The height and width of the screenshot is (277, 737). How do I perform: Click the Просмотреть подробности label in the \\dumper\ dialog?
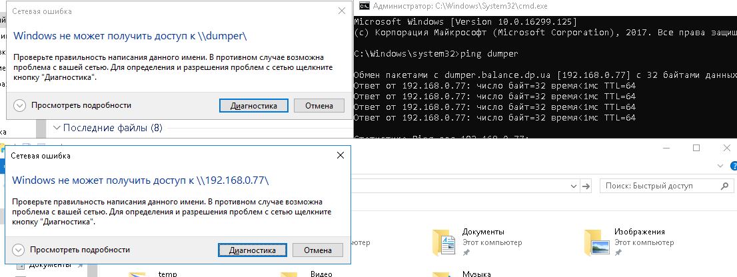[81, 106]
